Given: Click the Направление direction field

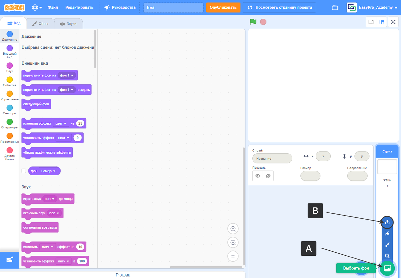Looking at the screenshot, I should tap(357, 176).
